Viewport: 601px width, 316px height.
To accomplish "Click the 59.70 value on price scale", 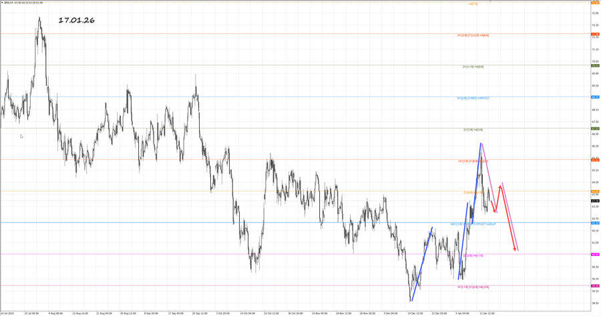I will tap(595, 279).
